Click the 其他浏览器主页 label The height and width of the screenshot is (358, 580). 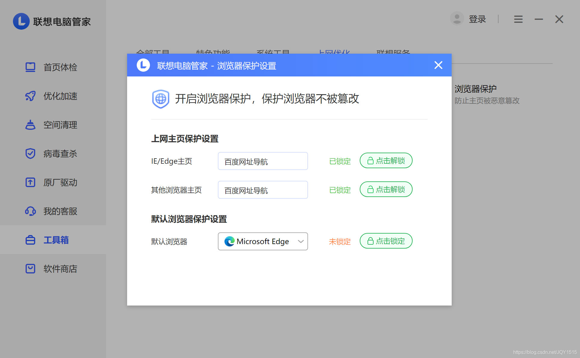[176, 190]
